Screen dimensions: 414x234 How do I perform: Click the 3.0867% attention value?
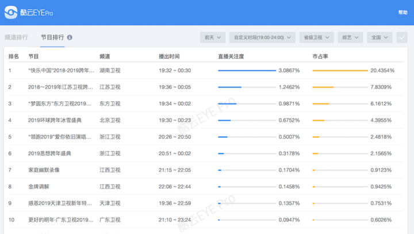[289, 71]
